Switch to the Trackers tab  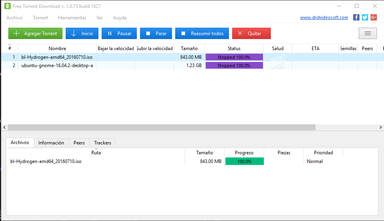102,143
